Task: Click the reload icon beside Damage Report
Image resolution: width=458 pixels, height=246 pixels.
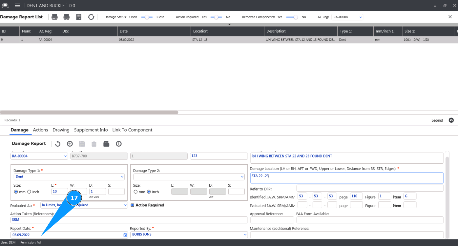Action: (58, 144)
